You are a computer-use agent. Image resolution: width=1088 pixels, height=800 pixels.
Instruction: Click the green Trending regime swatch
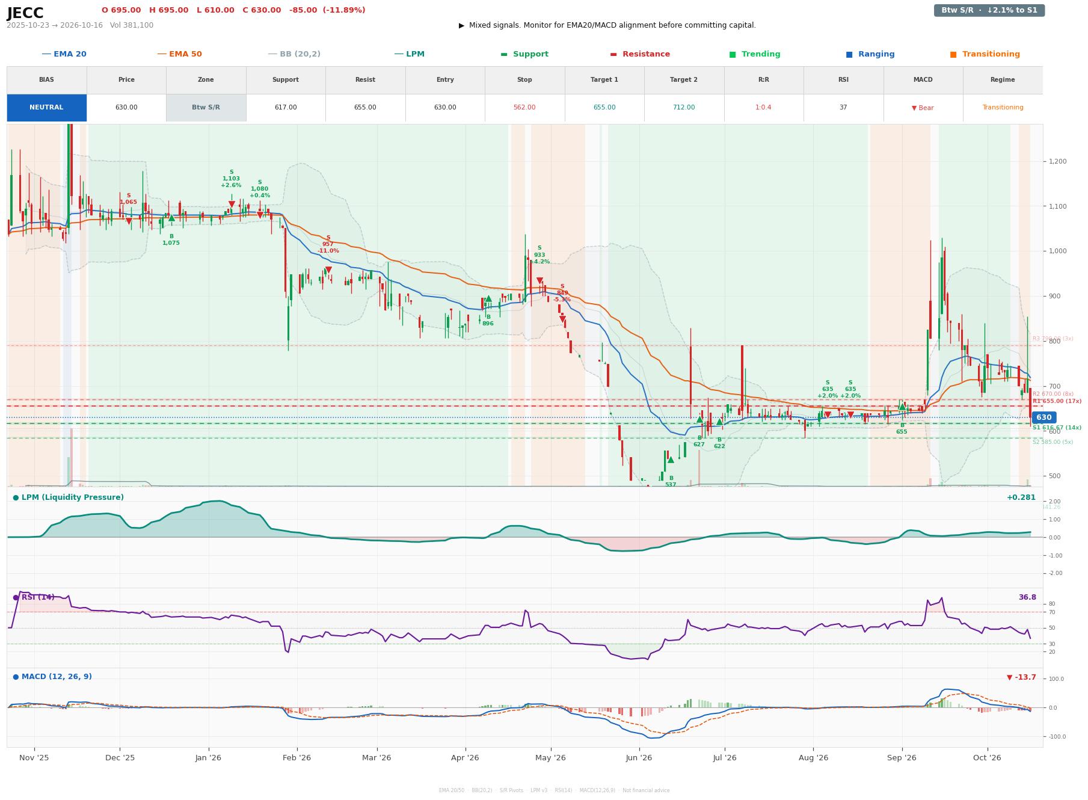click(x=733, y=54)
